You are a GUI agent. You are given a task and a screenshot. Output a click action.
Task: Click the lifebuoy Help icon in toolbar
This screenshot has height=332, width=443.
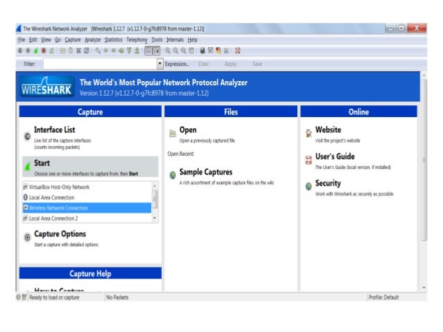(237, 51)
